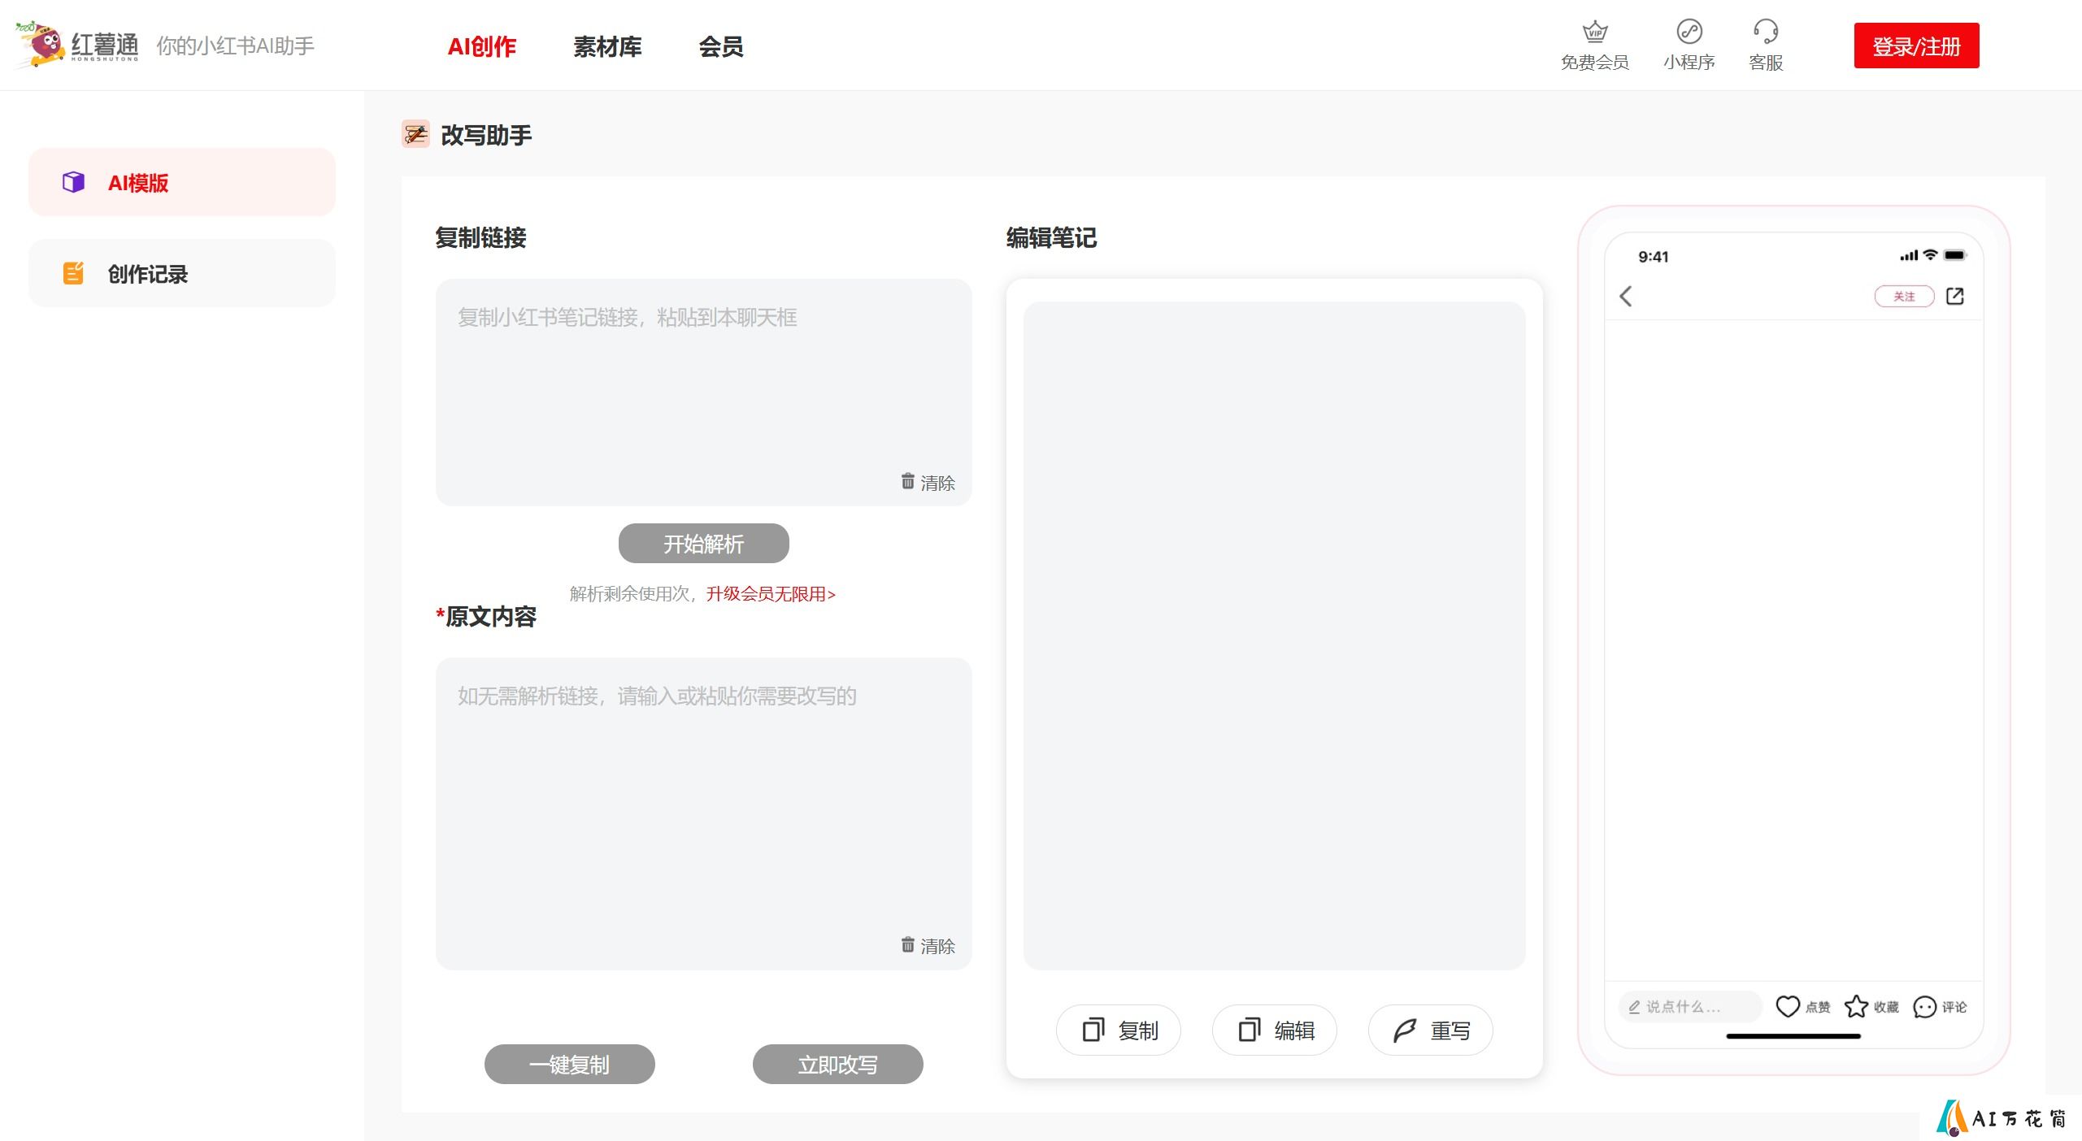Click the orange 创作记录 note icon
Viewport: 2082px width, 1141px height.
coord(73,273)
